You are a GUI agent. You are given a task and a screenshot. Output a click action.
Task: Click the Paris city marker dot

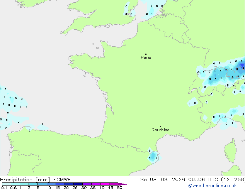[146, 54]
